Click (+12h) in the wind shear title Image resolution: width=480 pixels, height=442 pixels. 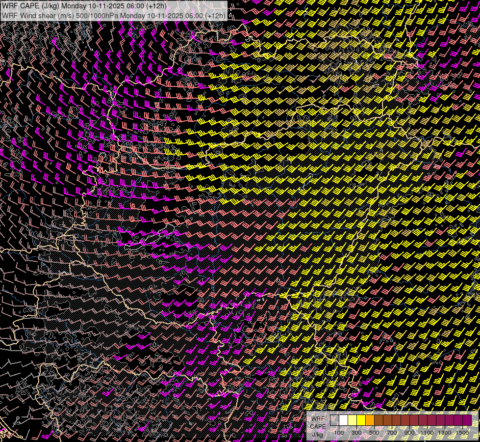(x=216, y=15)
